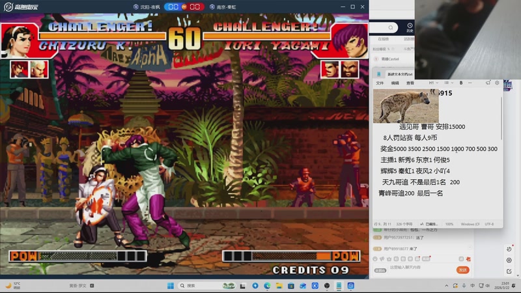
Task: Click the game platform logo at top left
Action: (21, 7)
